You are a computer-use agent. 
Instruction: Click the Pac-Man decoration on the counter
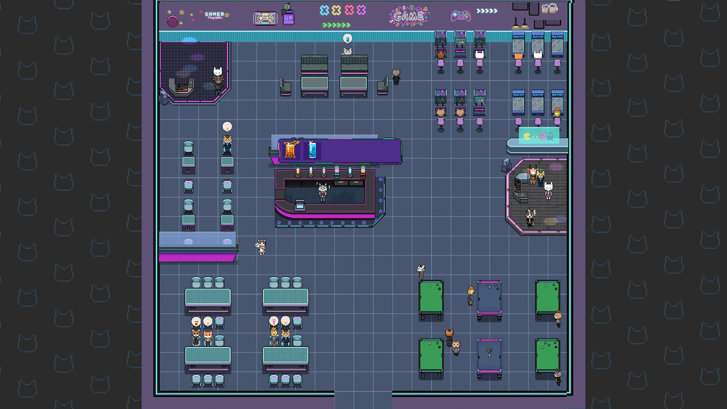(x=527, y=136)
